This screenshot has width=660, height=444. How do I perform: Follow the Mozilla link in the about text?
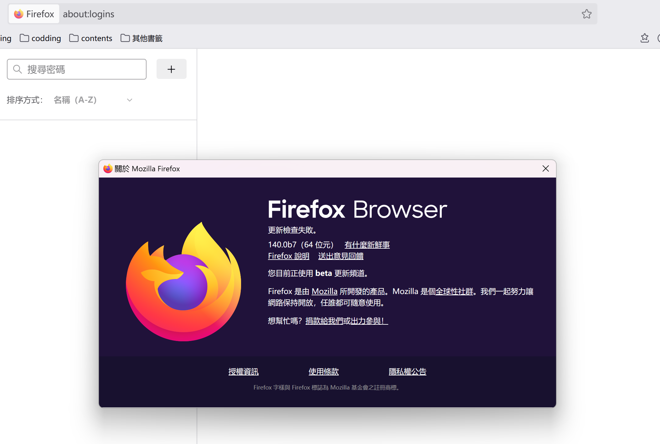click(x=324, y=291)
